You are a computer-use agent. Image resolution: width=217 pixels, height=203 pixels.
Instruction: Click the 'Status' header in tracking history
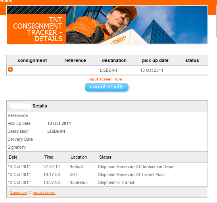coord(105,157)
